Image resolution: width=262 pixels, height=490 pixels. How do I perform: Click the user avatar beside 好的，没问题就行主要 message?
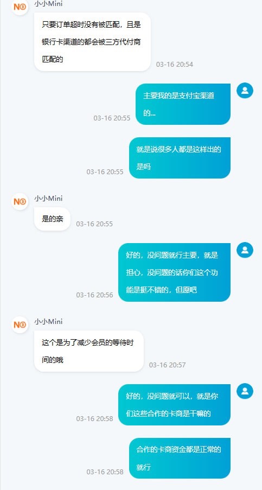coord(245,250)
